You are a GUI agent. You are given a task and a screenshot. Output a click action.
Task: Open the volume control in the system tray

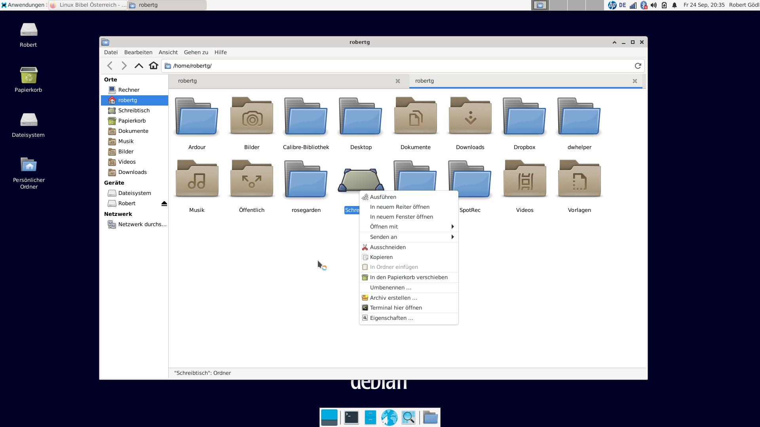point(654,5)
